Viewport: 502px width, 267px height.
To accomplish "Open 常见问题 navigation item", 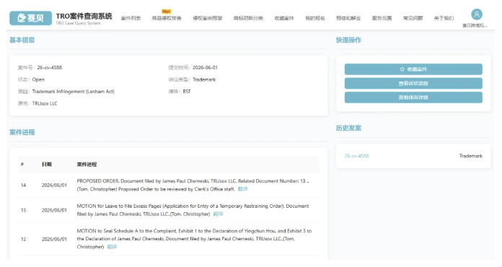I will click(413, 18).
